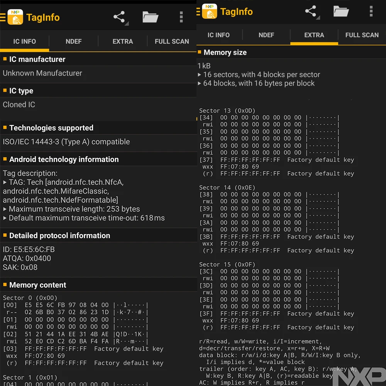Select EXTRA tab in right screen
This screenshot has width=386, height=386.
314,35
